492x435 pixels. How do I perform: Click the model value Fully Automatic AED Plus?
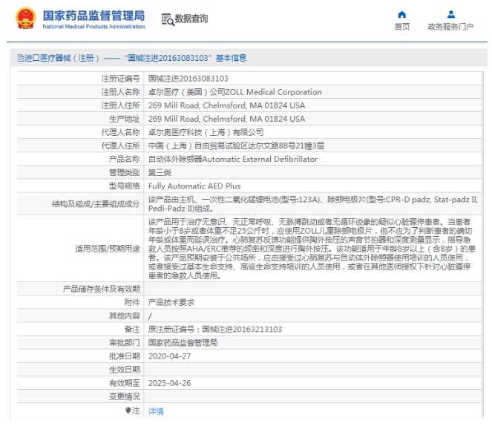(x=194, y=186)
